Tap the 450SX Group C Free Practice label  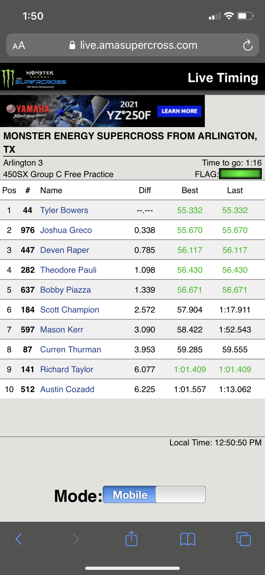[58, 174]
